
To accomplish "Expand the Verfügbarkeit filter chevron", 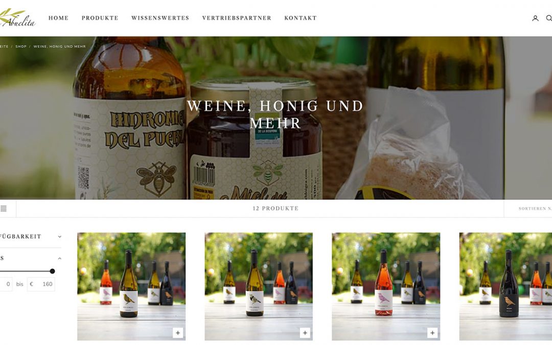I will pos(59,237).
